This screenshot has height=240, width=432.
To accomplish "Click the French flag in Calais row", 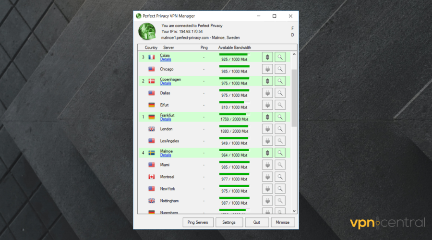I will coord(152,57).
